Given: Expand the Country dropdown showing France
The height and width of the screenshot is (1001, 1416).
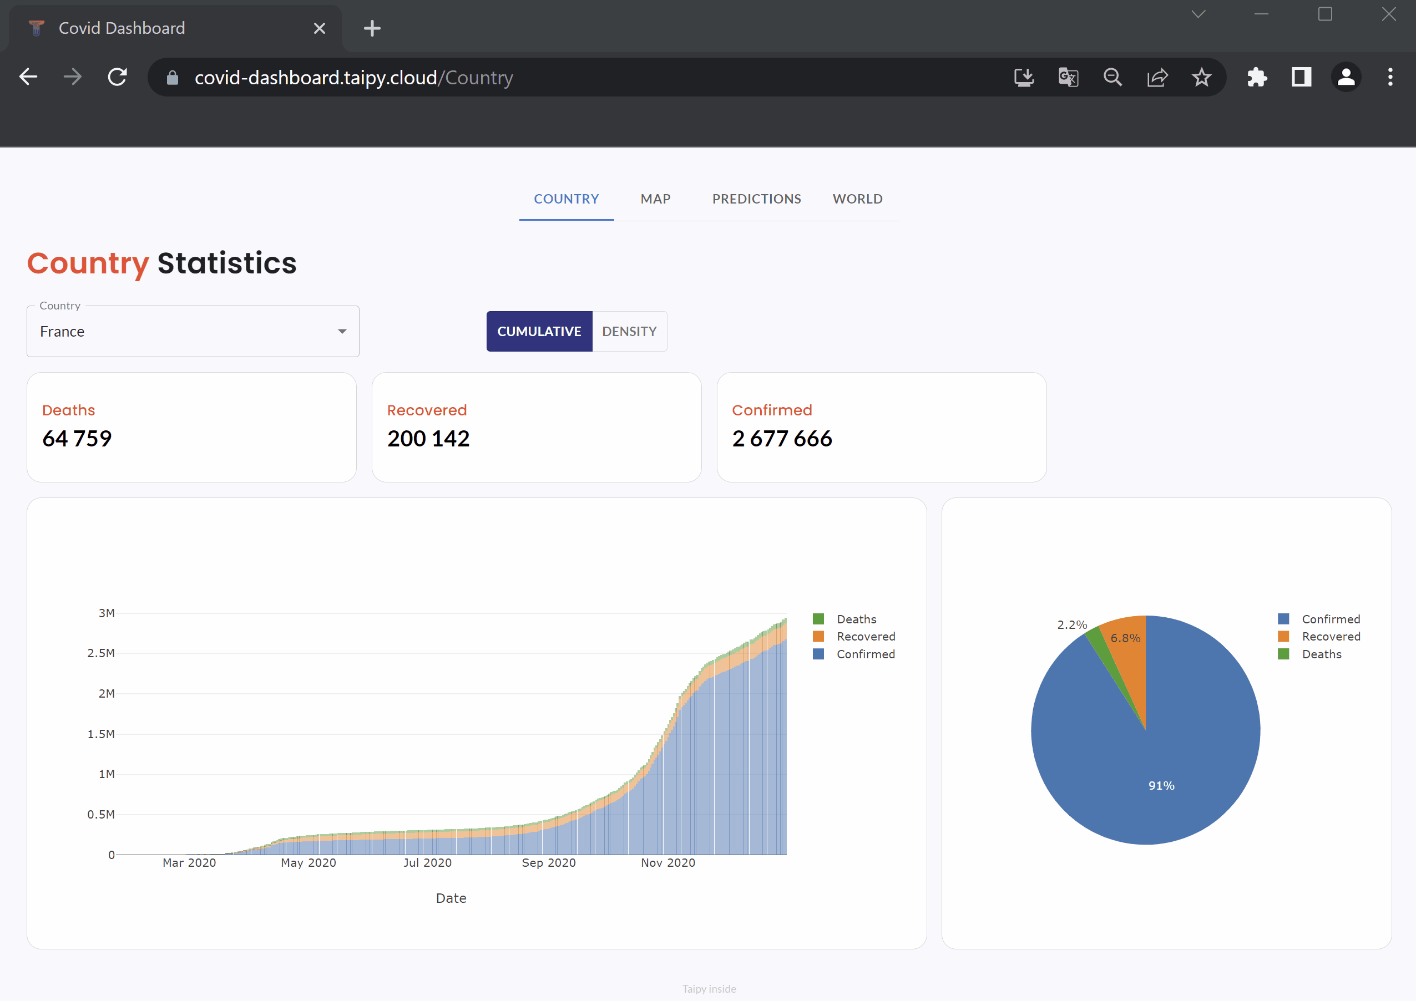Looking at the screenshot, I should click(x=193, y=332).
